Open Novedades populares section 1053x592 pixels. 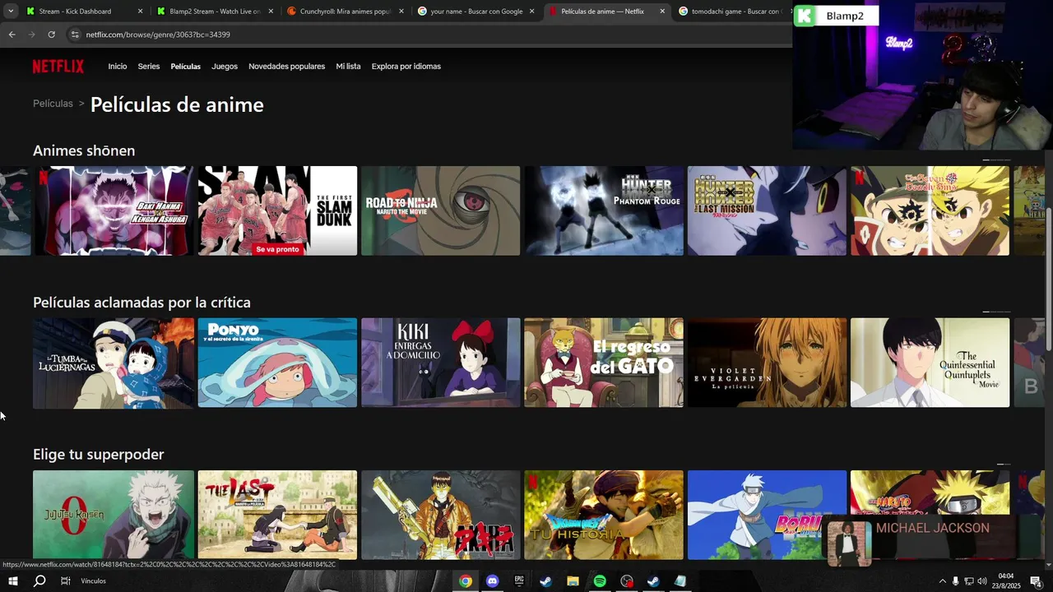[286, 67]
